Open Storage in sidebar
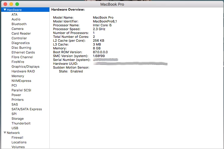Image resolution: width=224 pixels, height=149 pixels. coord(17,119)
